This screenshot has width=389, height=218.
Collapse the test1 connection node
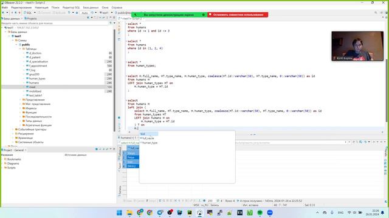(x=2, y=28)
